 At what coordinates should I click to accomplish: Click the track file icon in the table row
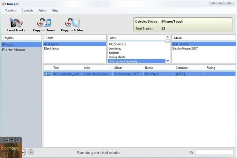(47, 74)
